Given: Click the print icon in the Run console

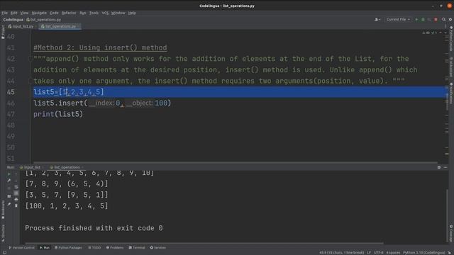Looking at the screenshot, I should coord(16,200).
